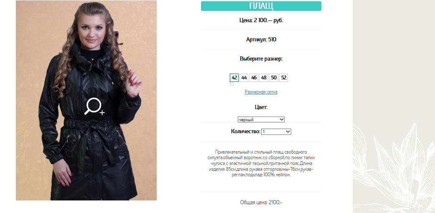Screen dimensions: 435x213
Task: Click the teal ПЛАЩ title banner
Action: [x=261, y=6]
